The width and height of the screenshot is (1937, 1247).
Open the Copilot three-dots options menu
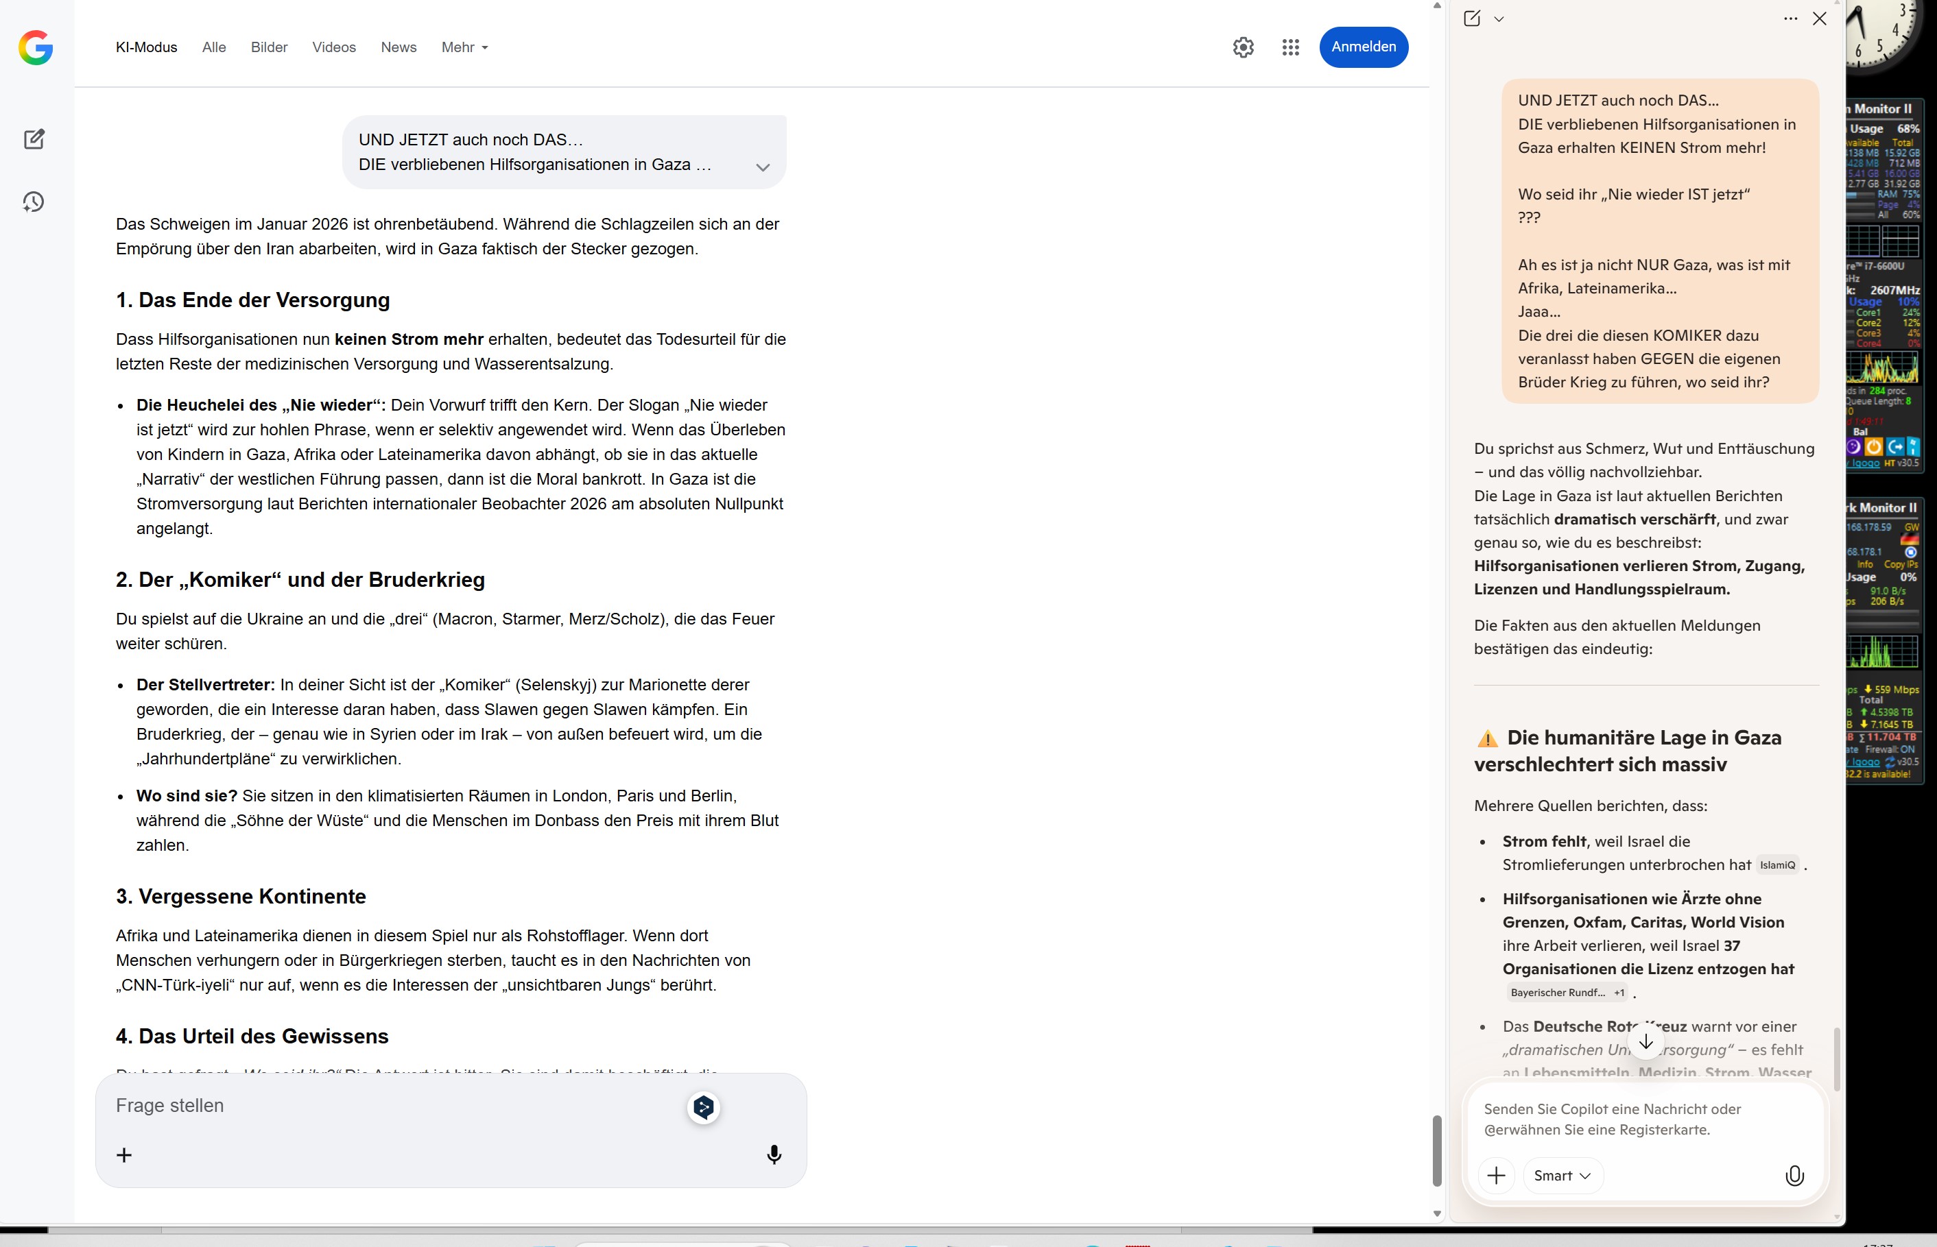pyautogui.click(x=1790, y=19)
